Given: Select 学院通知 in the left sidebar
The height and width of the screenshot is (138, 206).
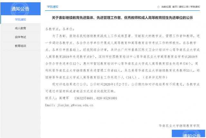Looking at the screenshot, I should click(20, 20).
